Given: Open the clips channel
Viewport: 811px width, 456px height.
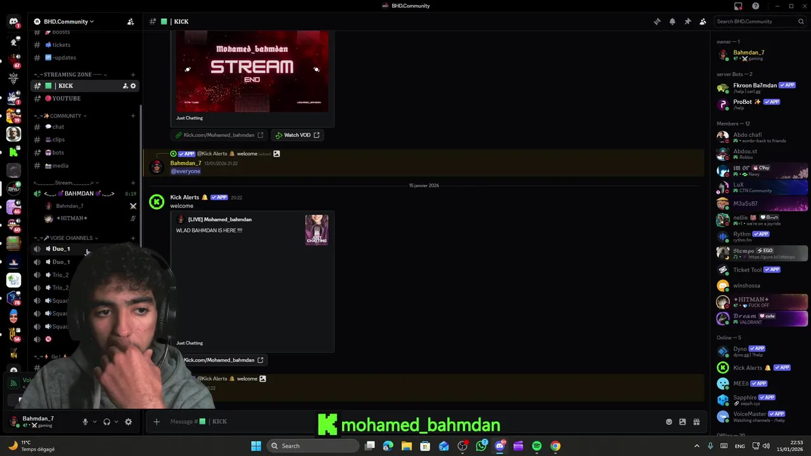Looking at the screenshot, I should [86, 139].
